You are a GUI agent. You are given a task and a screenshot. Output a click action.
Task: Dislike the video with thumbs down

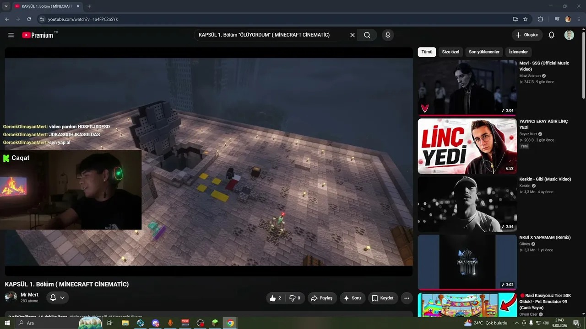coord(295,298)
